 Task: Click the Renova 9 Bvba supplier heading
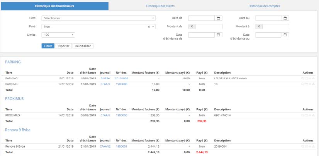tap(18, 130)
